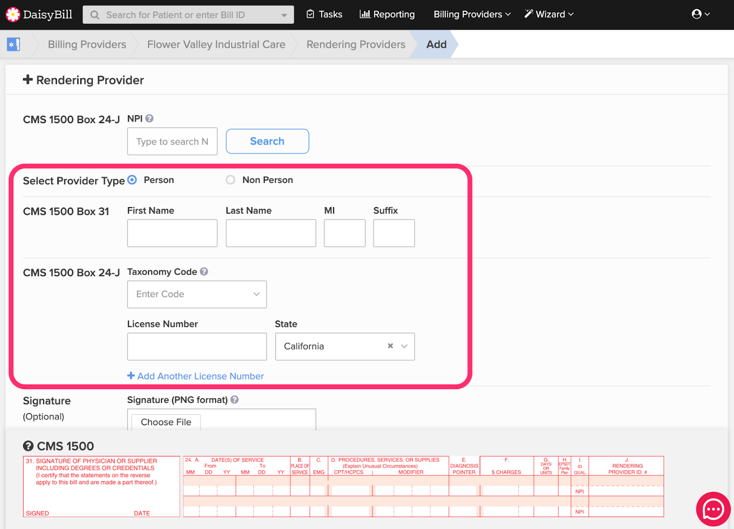
Task: Click the Taxonomy Code help icon
Action: [203, 271]
